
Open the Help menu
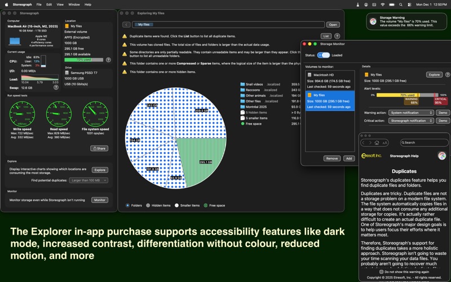pos(88,5)
